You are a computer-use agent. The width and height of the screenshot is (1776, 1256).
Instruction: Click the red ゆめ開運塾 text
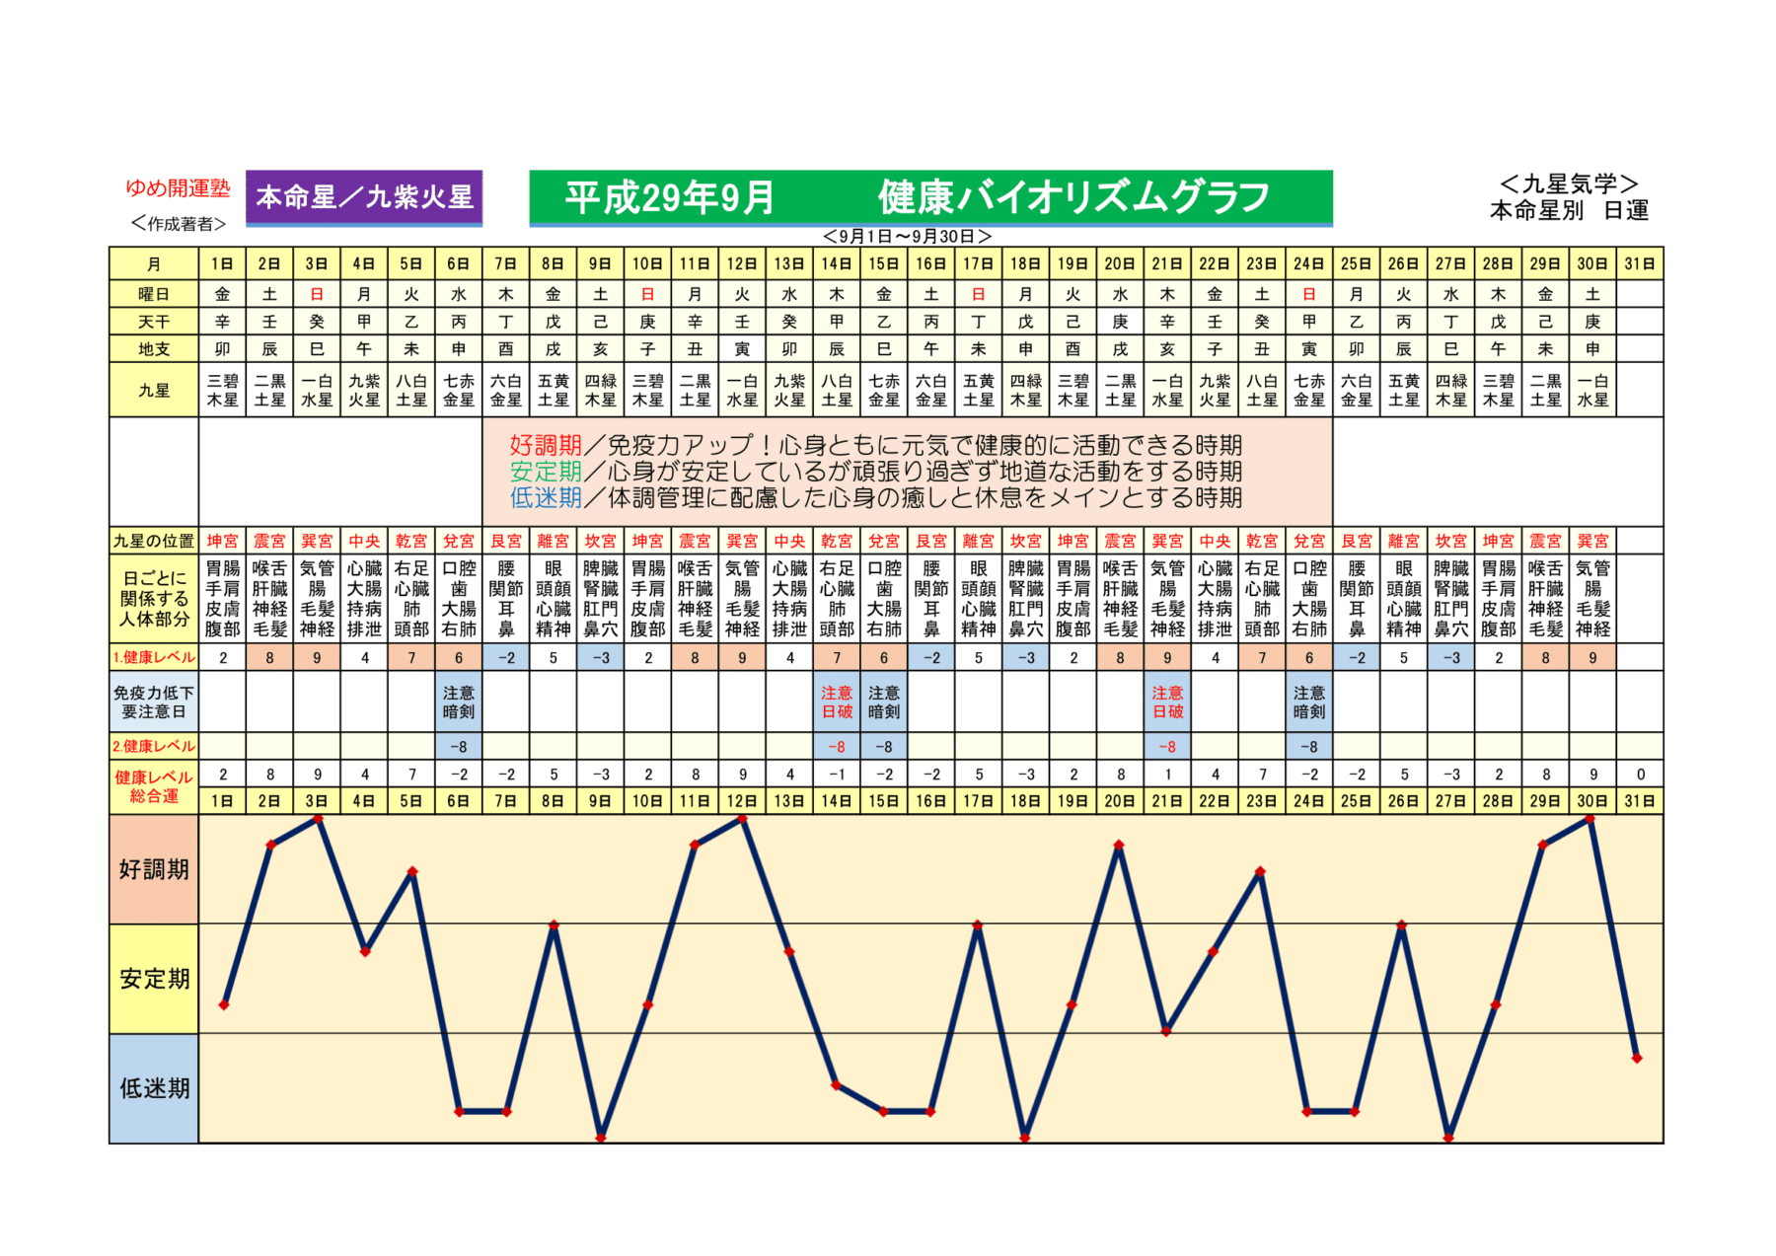click(178, 187)
